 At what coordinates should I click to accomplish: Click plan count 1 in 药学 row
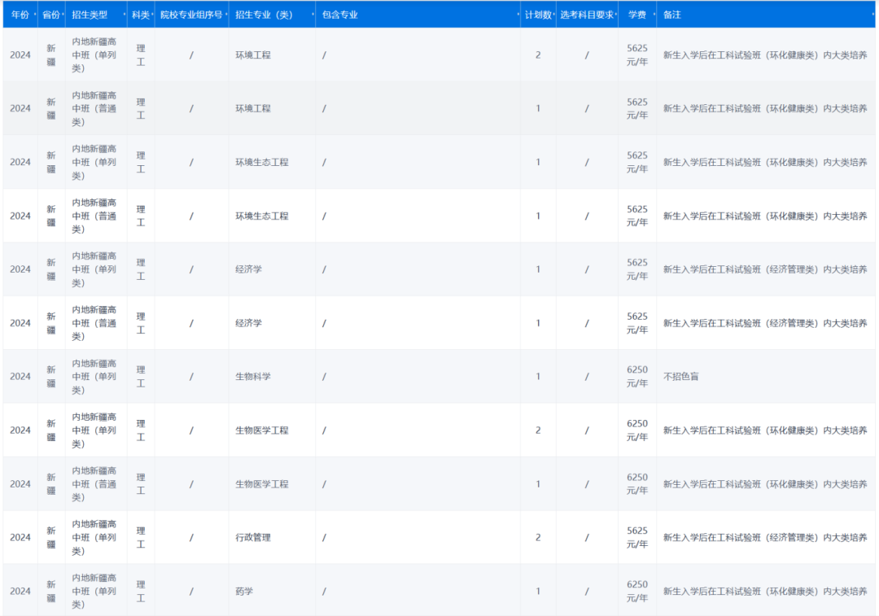(538, 592)
